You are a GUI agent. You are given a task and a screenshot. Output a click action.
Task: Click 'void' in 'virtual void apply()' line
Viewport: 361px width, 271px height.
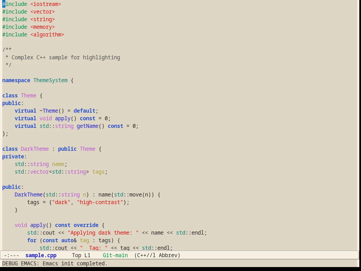tap(46, 119)
